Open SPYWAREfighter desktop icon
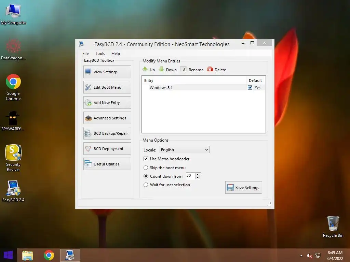This screenshot has height=262, width=350. (13, 121)
